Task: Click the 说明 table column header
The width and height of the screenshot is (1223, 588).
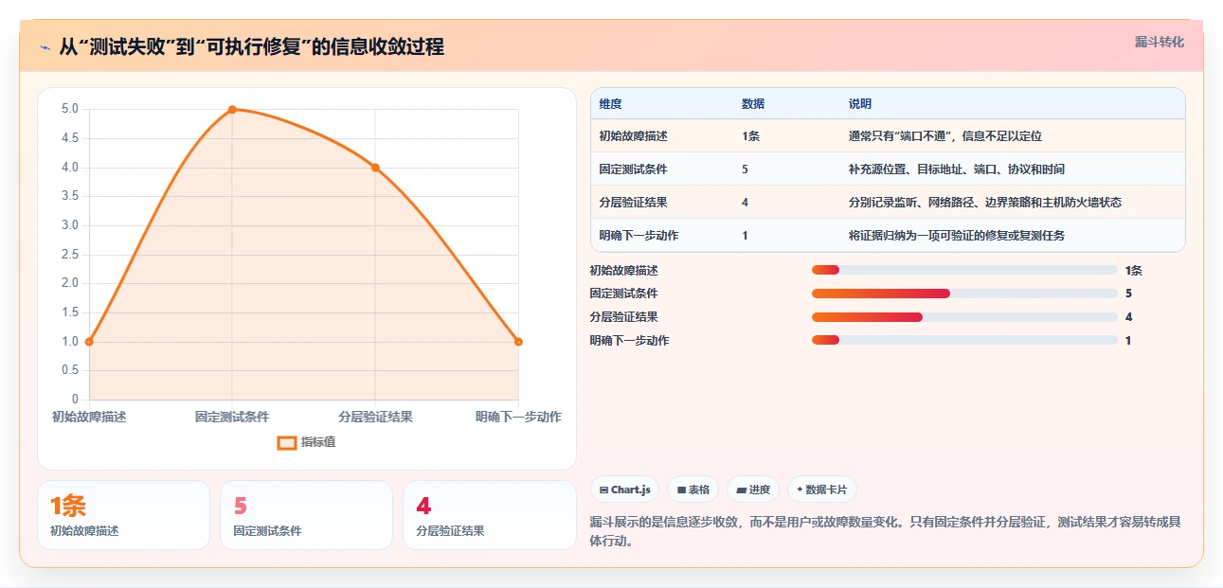Action: tap(860, 104)
